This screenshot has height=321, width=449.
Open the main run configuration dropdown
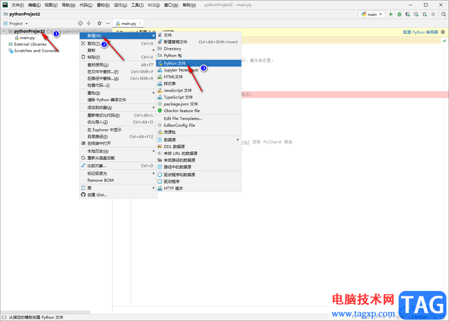click(x=372, y=14)
